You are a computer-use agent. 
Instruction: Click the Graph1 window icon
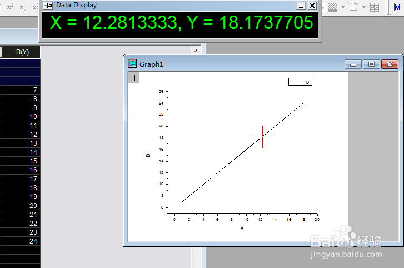point(133,63)
